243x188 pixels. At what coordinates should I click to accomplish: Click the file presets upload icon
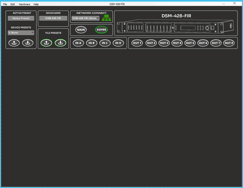(x=46, y=43)
